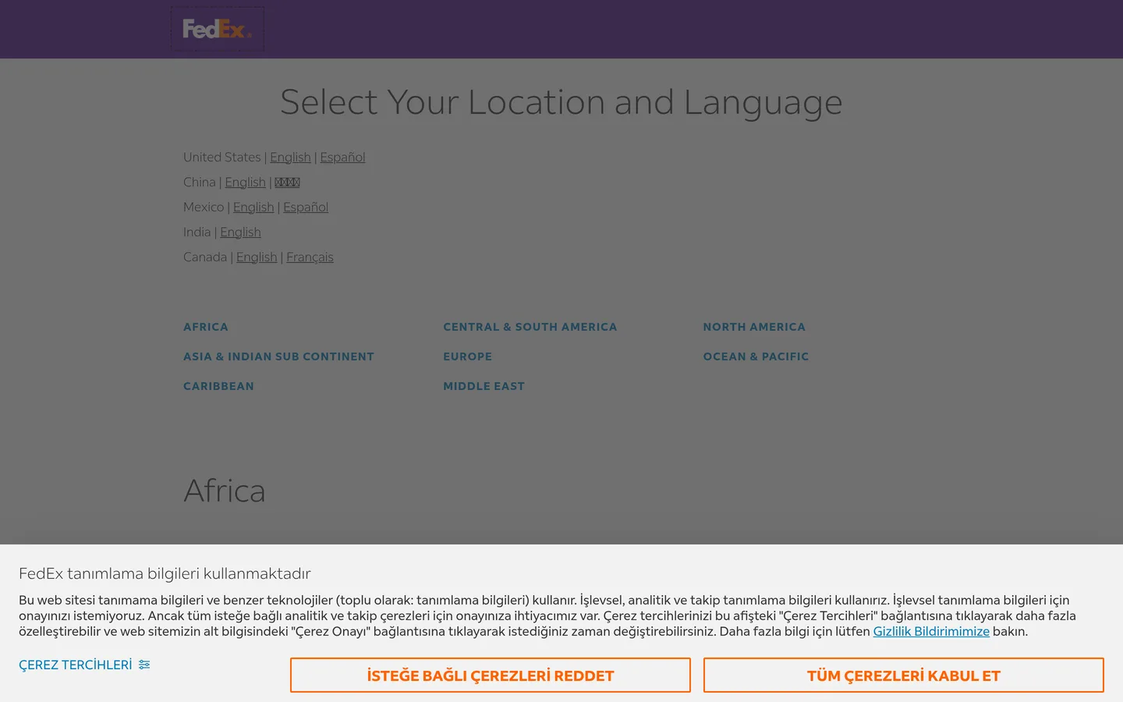
Task: Select Español for Mexico
Action: pos(306,207)
